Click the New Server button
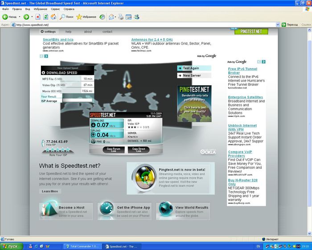 [194, 75]
